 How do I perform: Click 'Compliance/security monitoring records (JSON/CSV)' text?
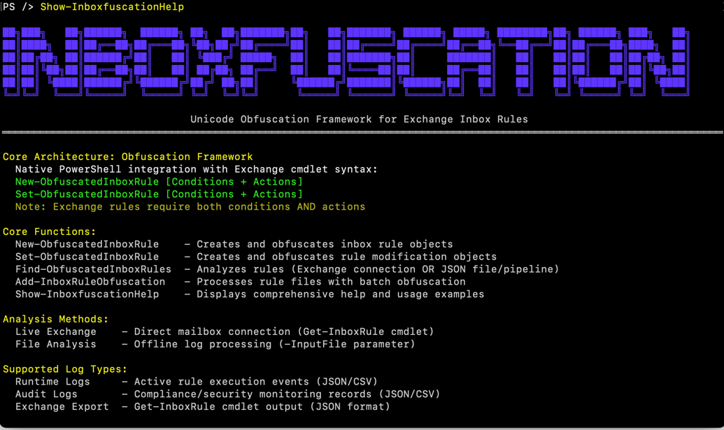coord(288,394)
